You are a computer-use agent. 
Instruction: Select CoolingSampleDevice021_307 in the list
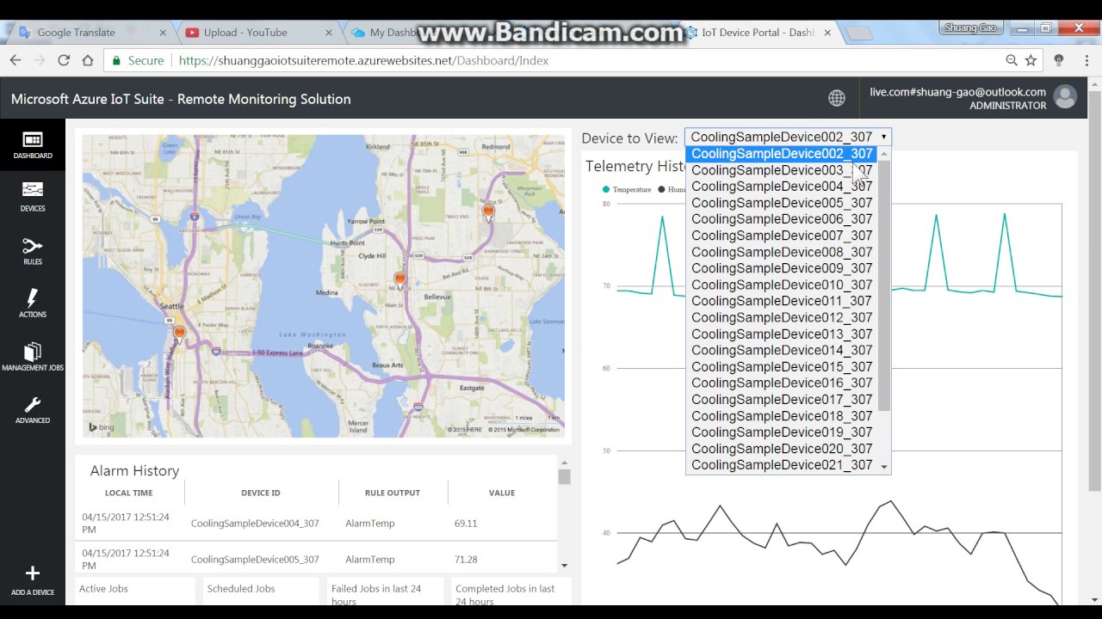pos(782,465)
